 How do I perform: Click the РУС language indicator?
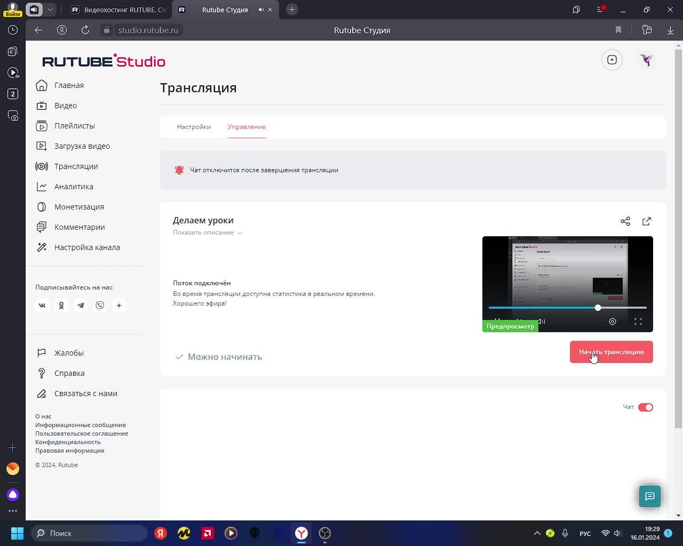pyautogui.click(x=585, y=533)
